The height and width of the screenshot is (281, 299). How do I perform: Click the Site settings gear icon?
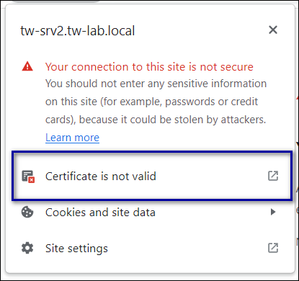click(x=27, y=248)
